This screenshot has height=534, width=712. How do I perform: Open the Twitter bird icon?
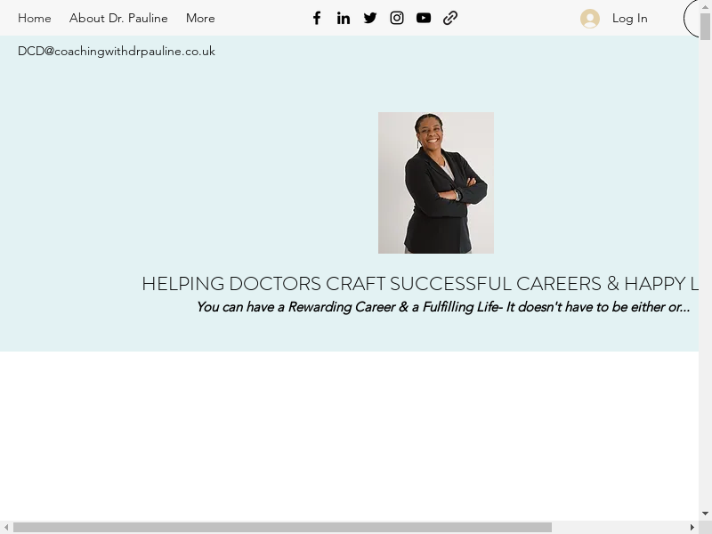pyautogui.click(x=370, y=18)
